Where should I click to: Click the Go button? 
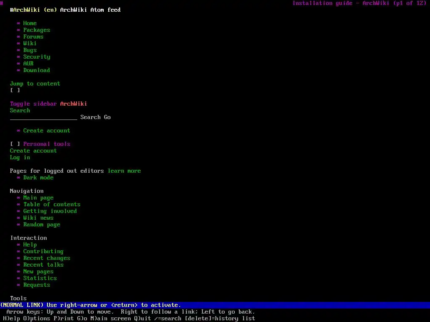click(107, 117)
